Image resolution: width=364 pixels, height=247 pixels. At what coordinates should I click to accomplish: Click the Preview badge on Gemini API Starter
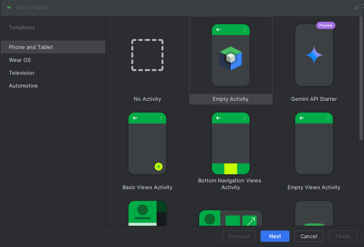point(325,25)
